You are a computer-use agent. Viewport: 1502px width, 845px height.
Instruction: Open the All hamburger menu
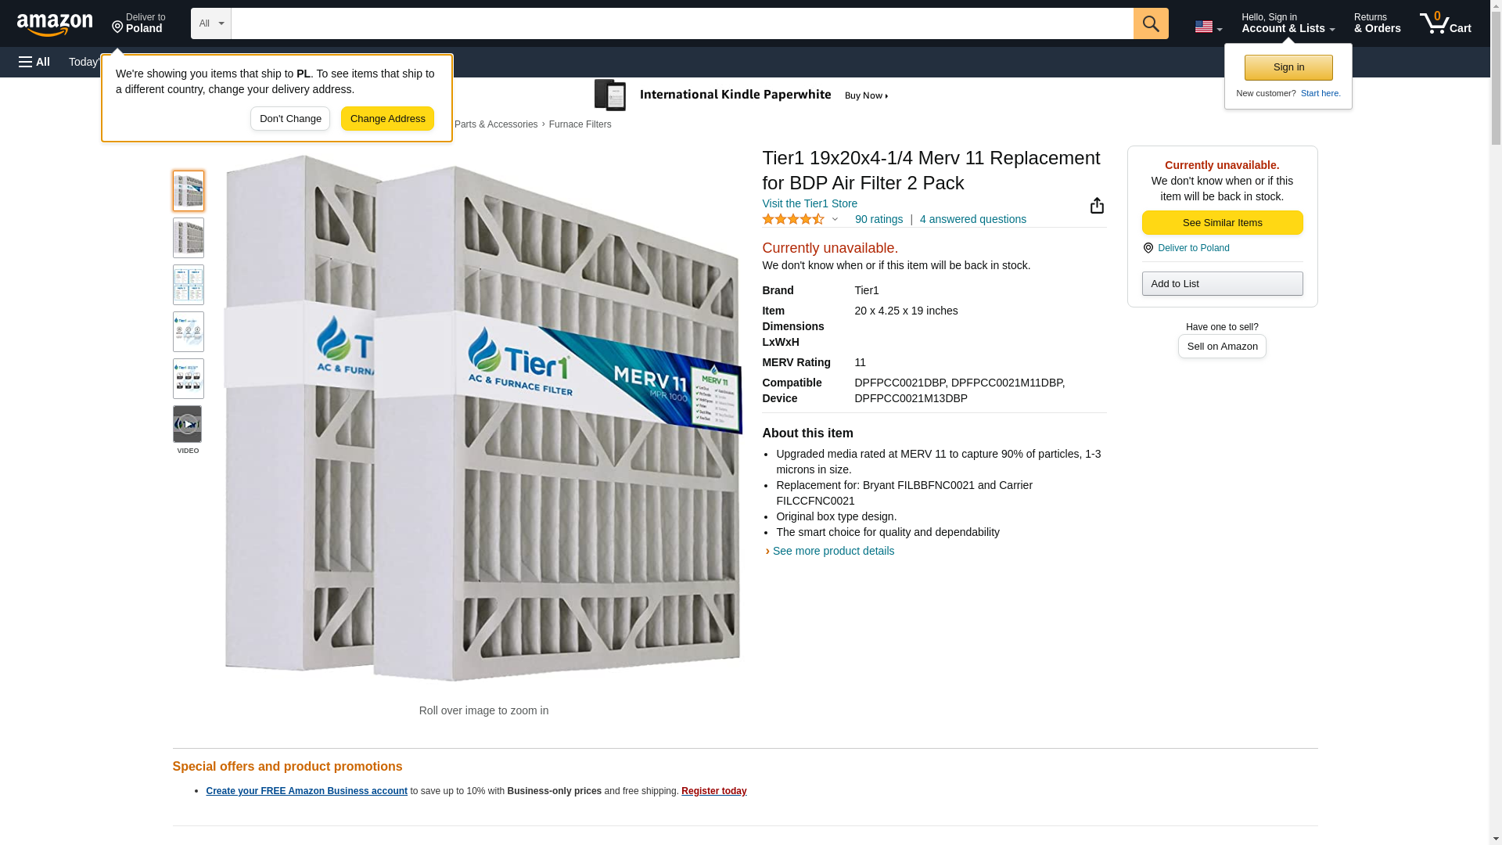coord(34,62)
